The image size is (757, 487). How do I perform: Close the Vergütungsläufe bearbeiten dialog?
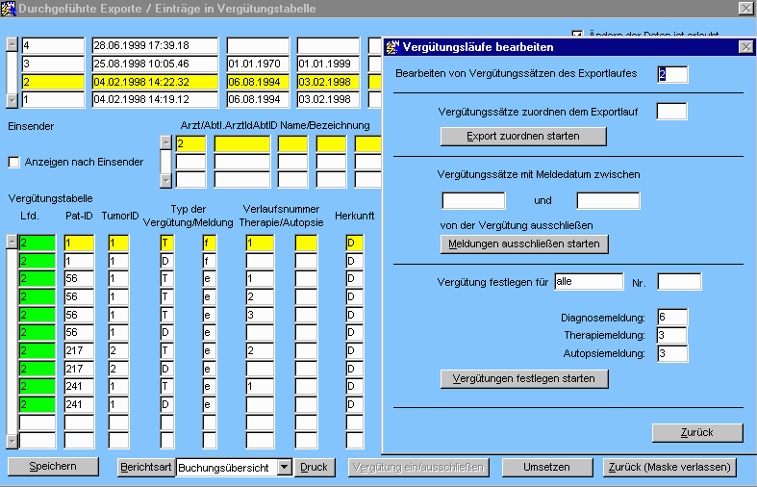point(745,47)
